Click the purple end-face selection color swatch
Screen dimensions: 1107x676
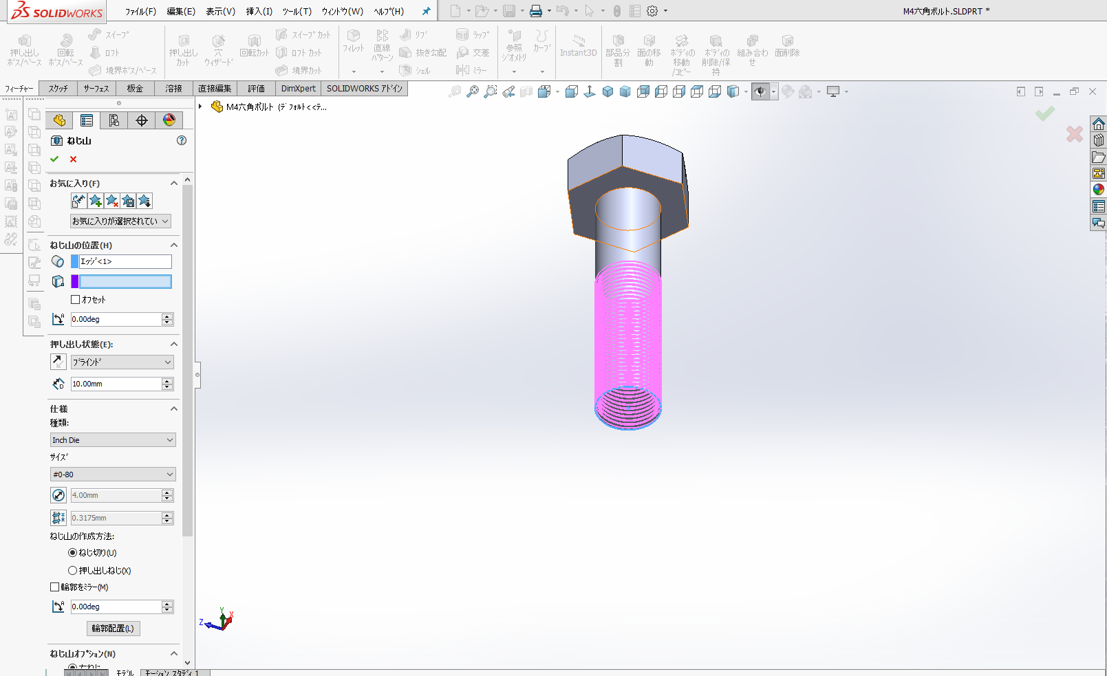pos(75,281)
